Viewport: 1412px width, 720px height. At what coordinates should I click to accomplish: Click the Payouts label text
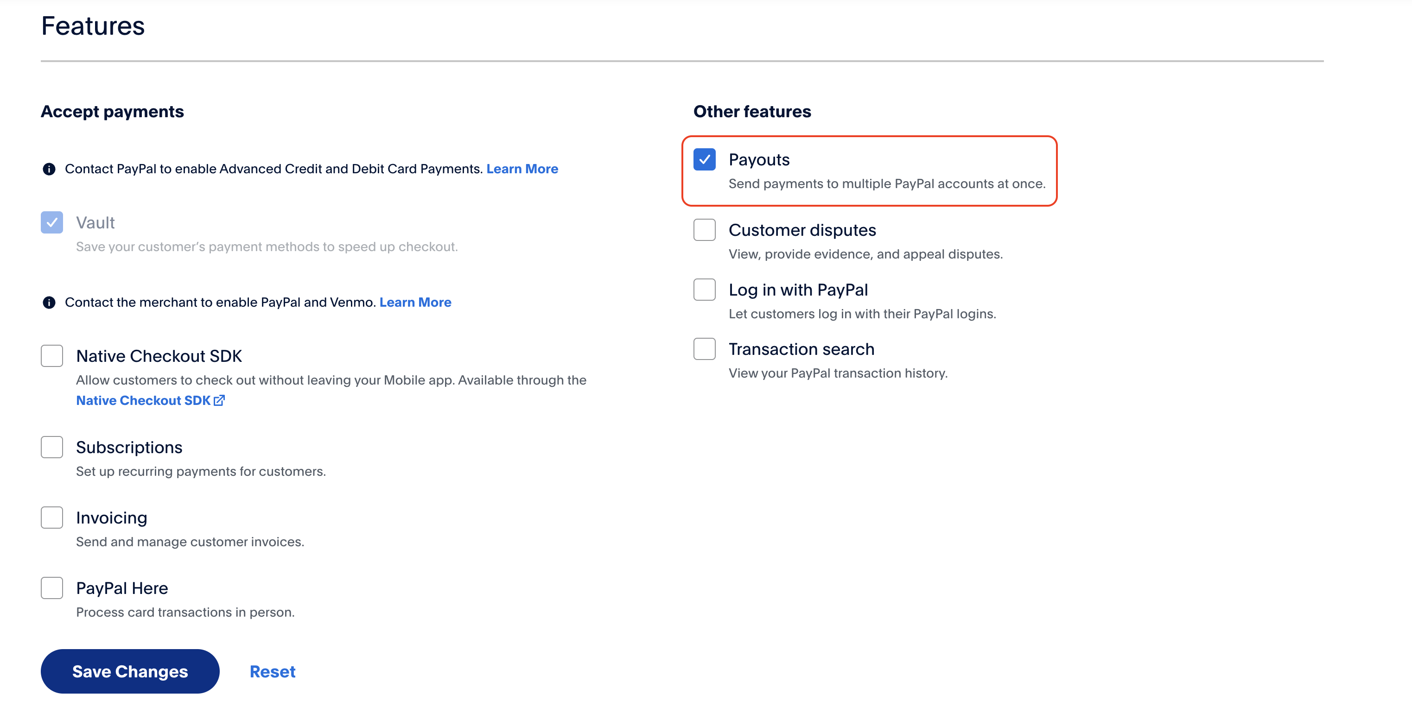(x=759, y=159)
